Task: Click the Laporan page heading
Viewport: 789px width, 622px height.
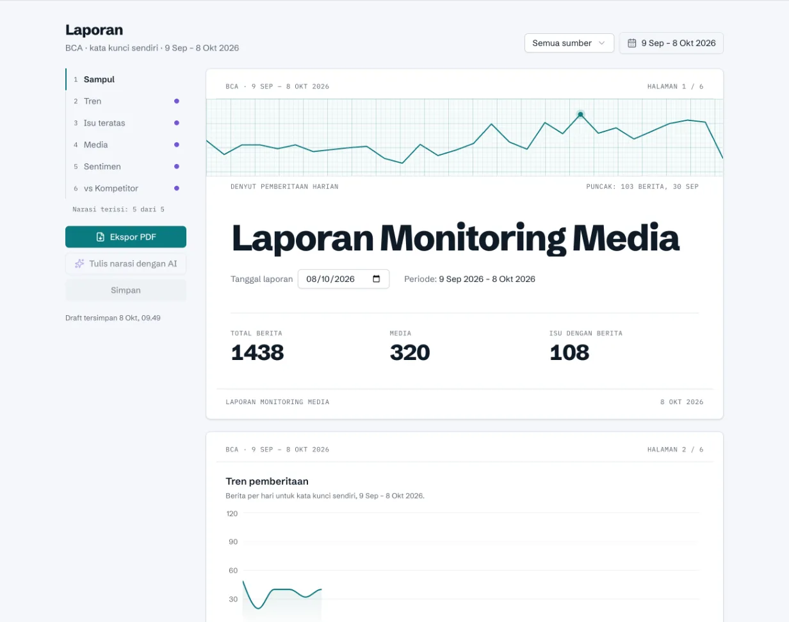Action: pos(94,30)
